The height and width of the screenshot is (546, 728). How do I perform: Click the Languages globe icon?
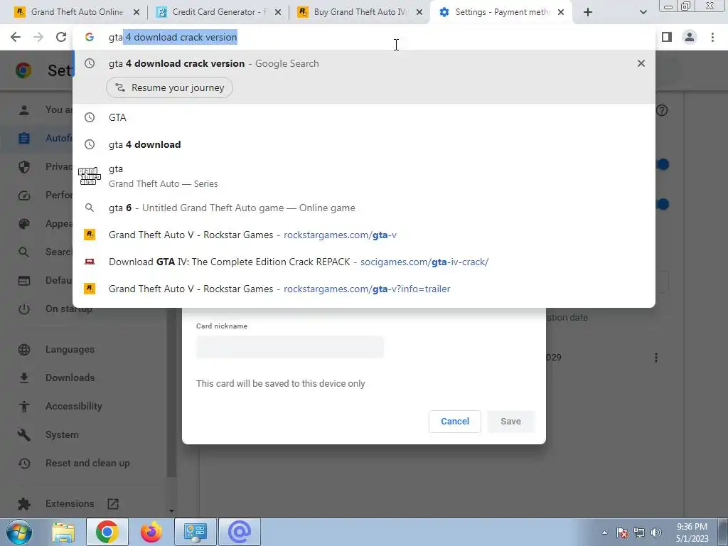click(x=23, y=350)
